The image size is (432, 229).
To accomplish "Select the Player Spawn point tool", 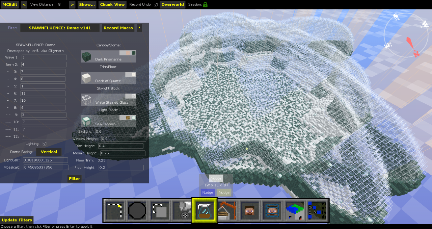I will pyautogui.click(x=272, y=210).
